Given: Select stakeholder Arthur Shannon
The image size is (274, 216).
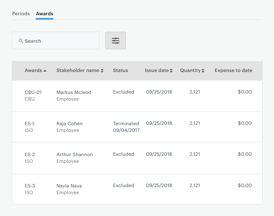Looking at the screenshot, I should pos(75,155).
